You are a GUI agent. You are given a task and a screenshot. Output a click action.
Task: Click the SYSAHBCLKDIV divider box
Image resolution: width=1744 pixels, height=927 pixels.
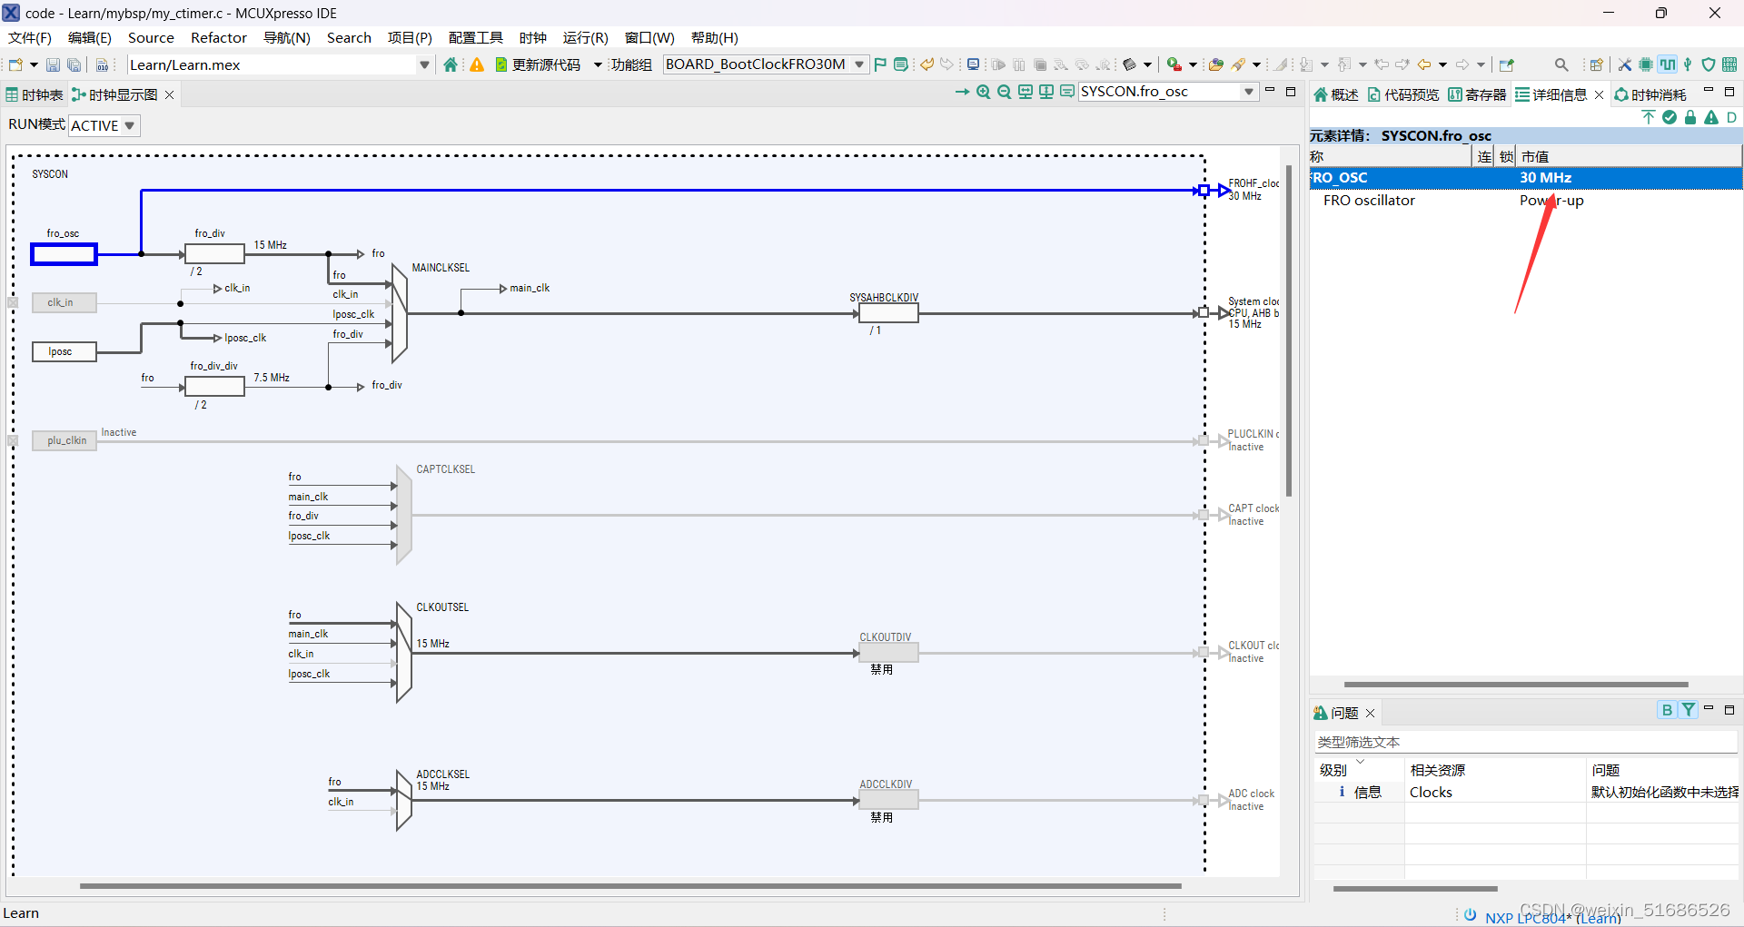888,313
